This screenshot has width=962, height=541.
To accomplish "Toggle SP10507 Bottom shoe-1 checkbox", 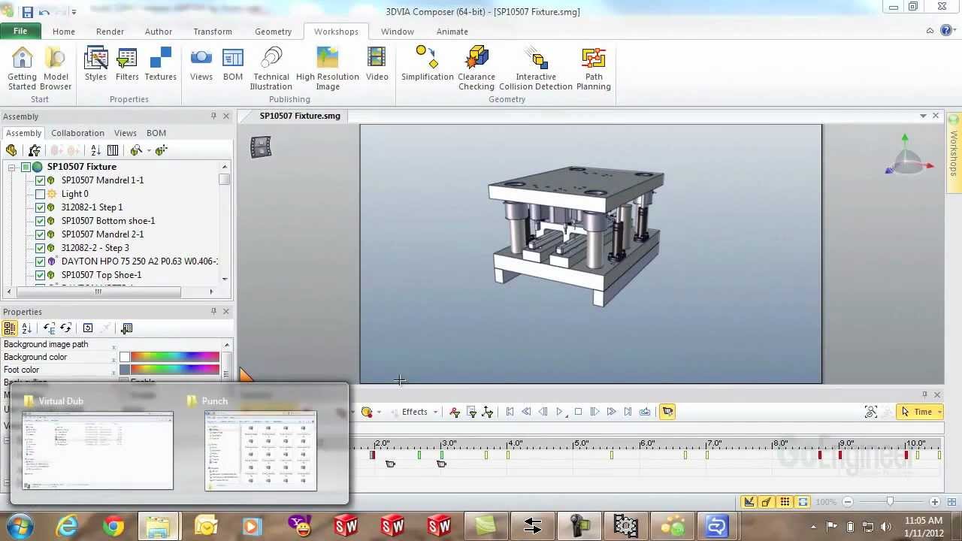I will (40, 221).
